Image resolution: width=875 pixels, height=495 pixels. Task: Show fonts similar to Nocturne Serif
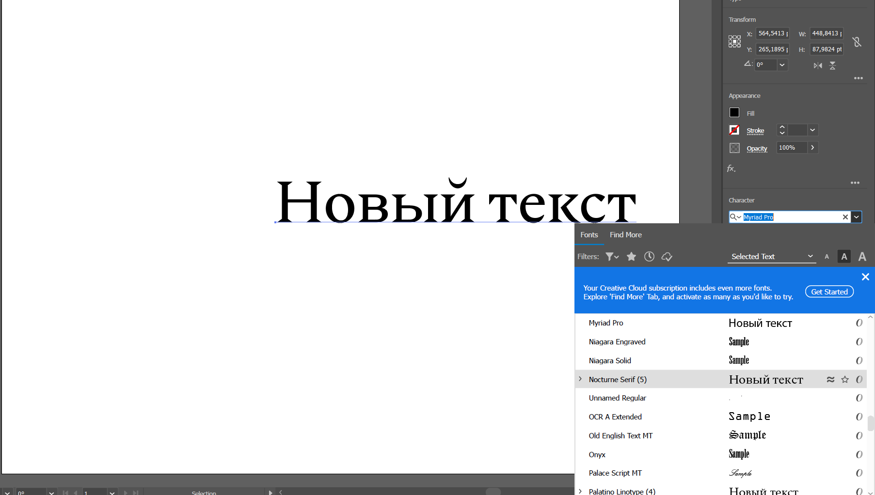coord(830,379)
